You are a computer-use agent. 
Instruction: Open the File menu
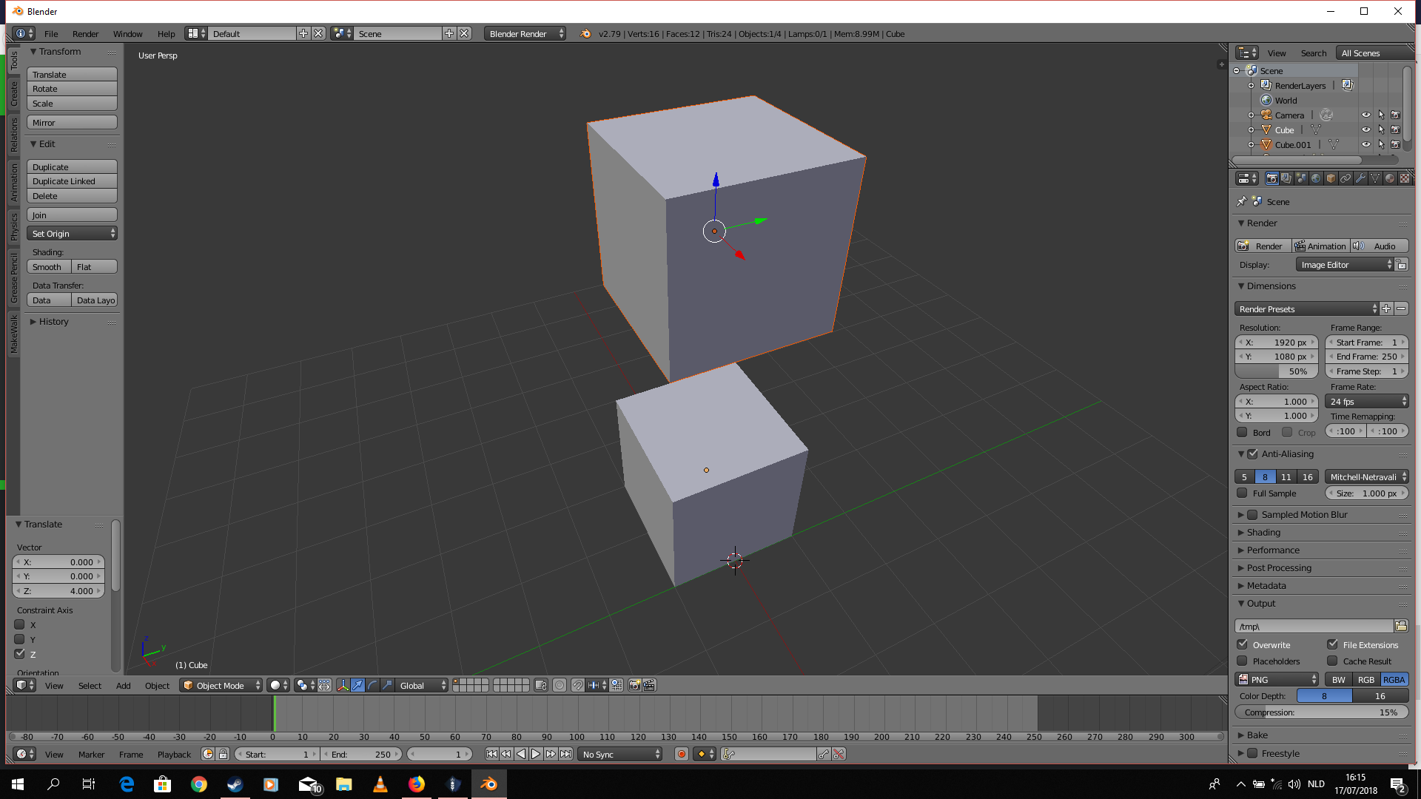(51, 33)
